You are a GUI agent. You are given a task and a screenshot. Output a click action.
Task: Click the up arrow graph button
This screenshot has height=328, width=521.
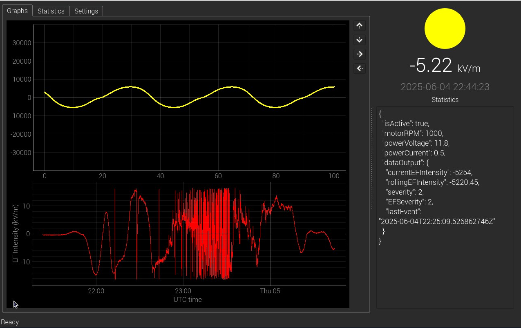click(359, 26)
